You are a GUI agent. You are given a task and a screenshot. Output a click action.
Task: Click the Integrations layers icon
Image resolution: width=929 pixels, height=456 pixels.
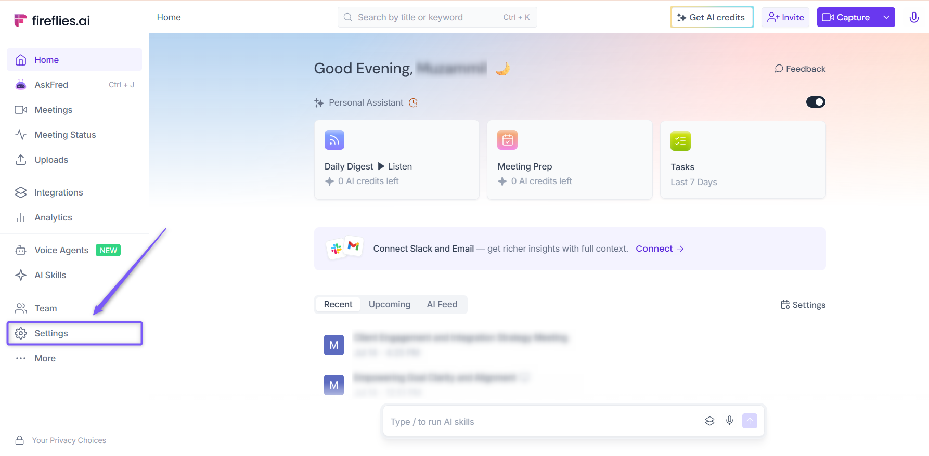click(x=21, y=192)
